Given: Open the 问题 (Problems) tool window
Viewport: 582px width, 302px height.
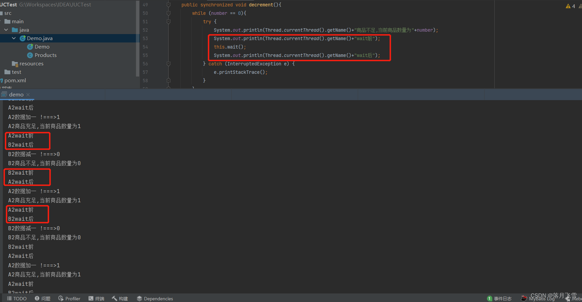Looking at the screenshot, I should [42, 299].
